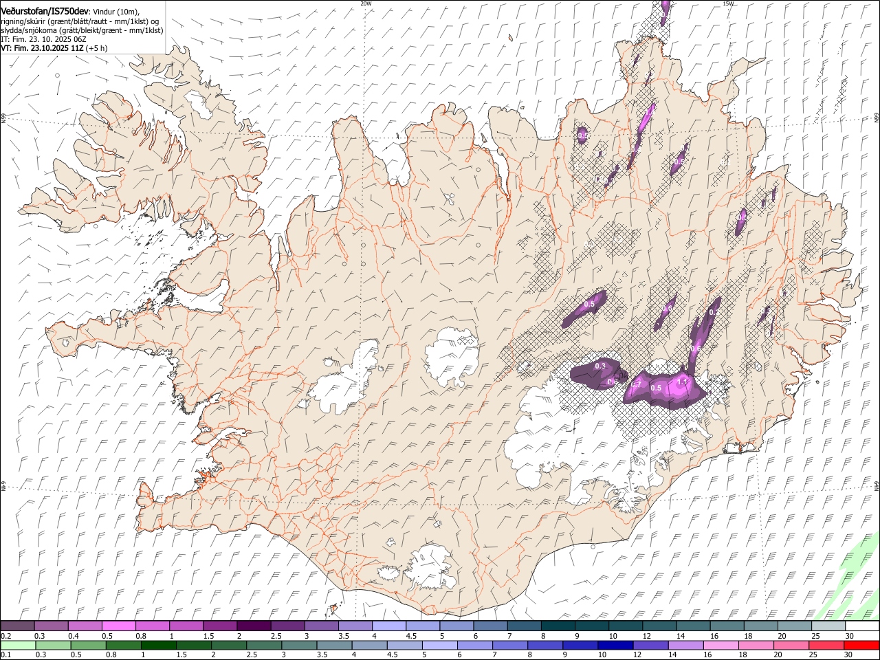This screenshot has height=660, width=880.
Task: Select the grey-blue 3.5 rain legend swatch
Action: click(x=333, y=645)
